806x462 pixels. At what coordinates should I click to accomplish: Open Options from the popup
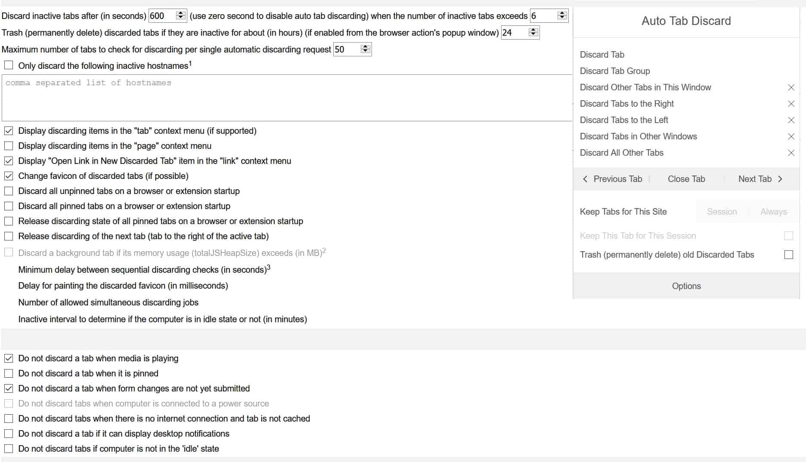pos(686,286)
